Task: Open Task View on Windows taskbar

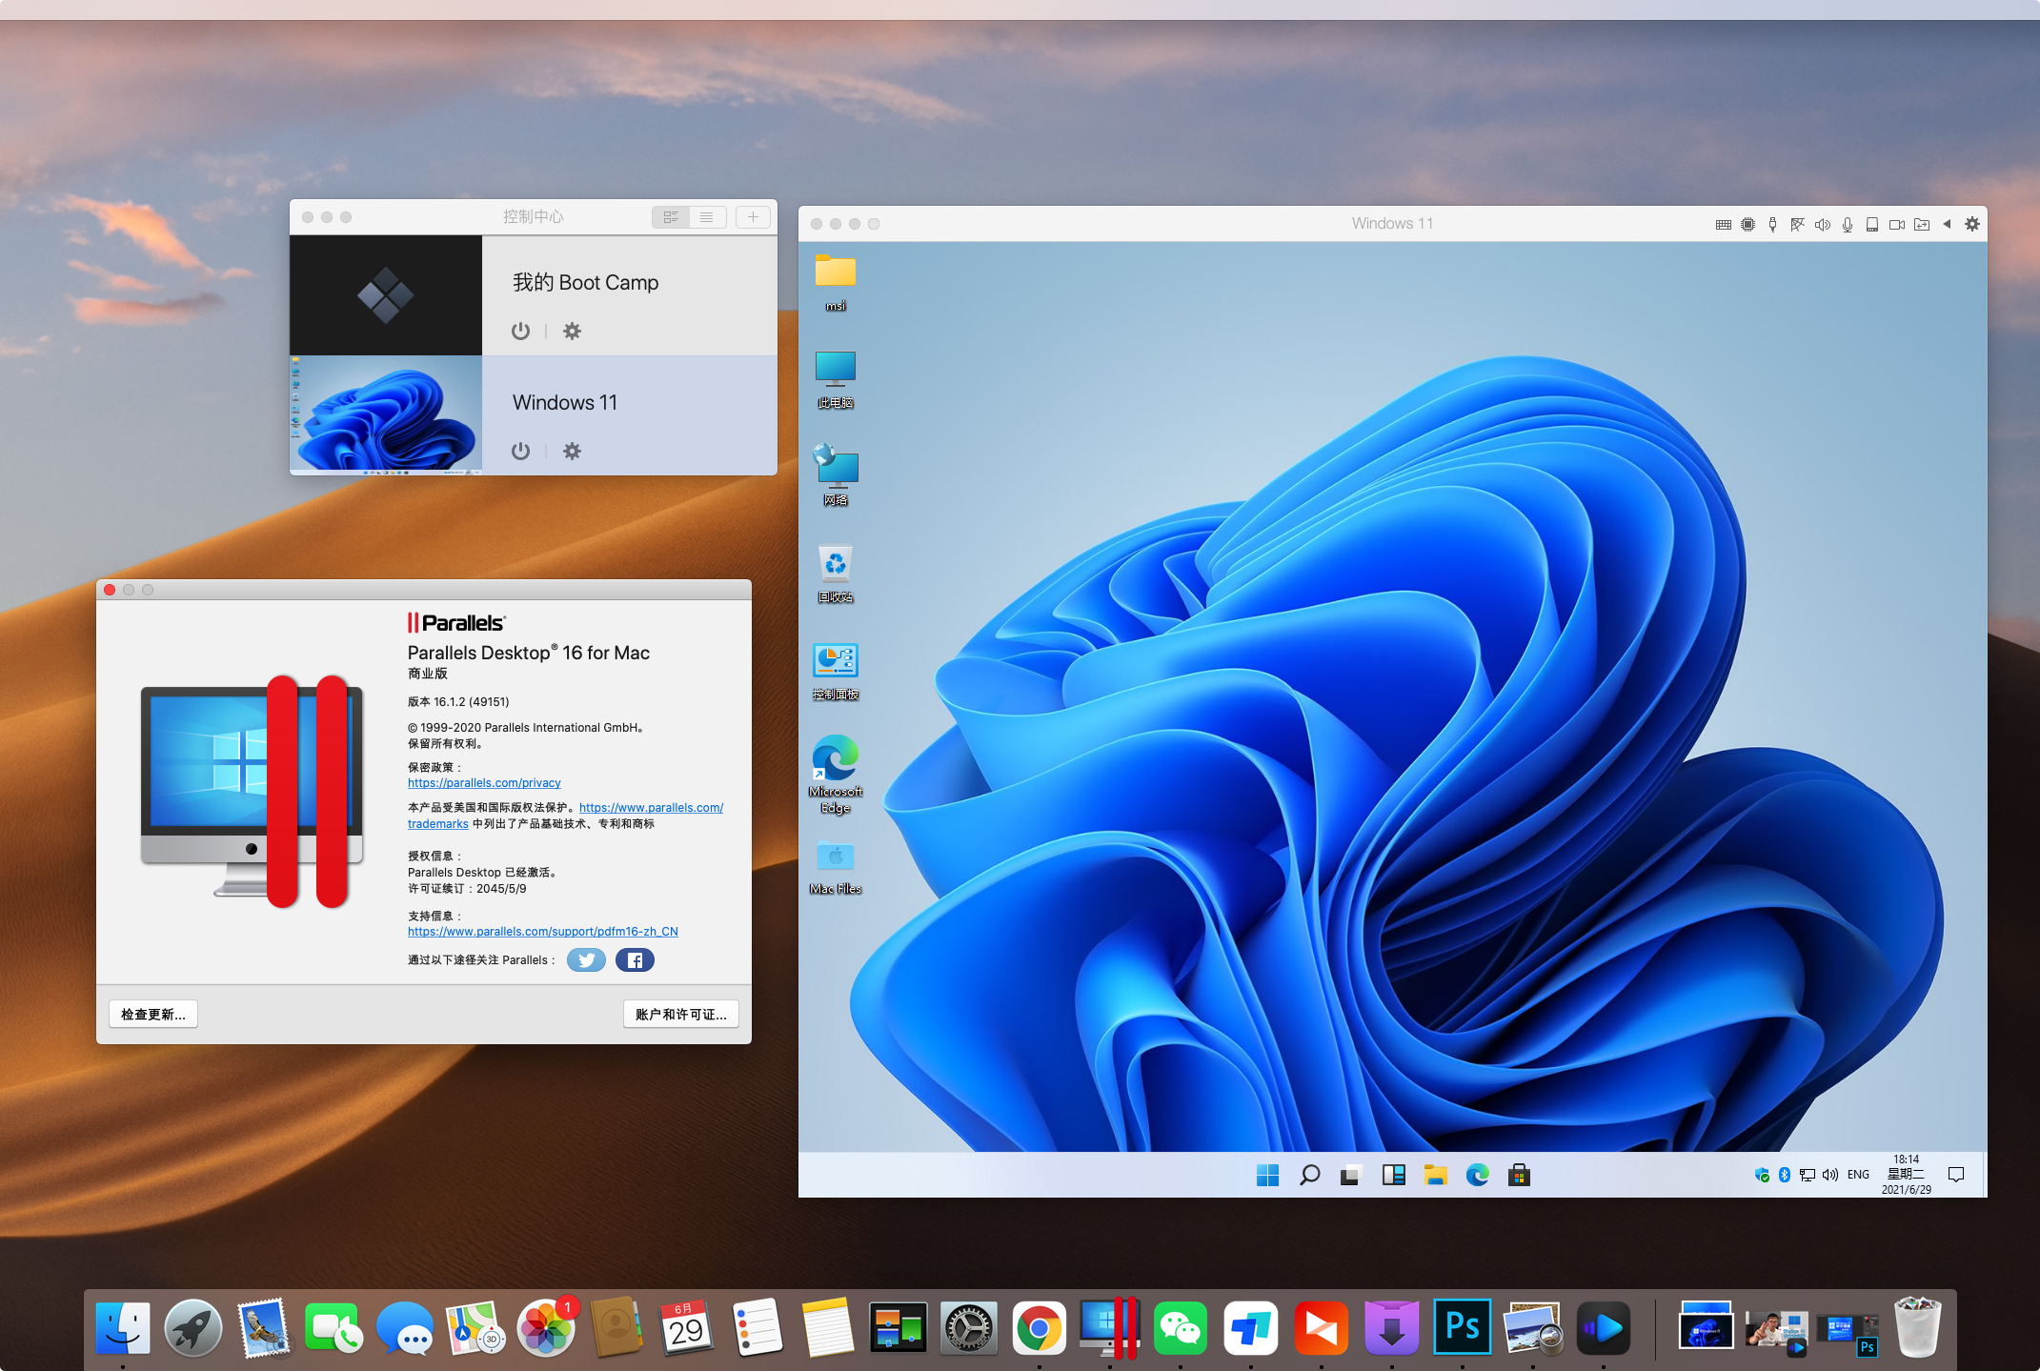Action: point(1351,1176)
